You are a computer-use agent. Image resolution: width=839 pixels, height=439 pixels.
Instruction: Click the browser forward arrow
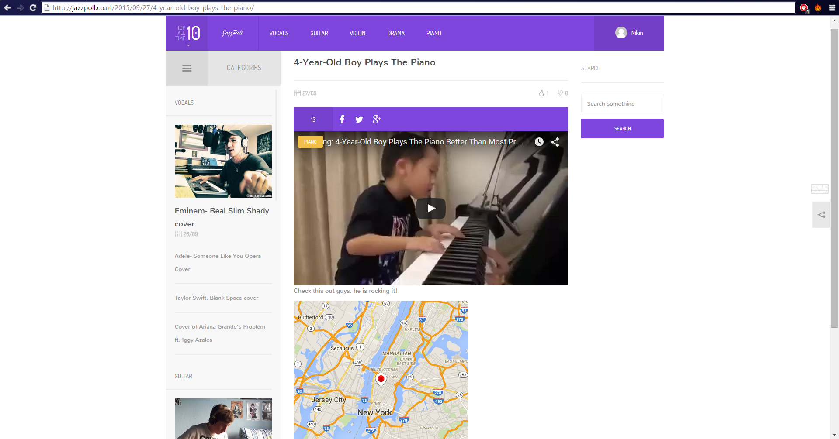pos(20,8)
